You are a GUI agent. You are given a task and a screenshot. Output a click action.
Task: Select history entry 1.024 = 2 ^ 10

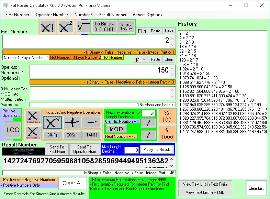point(191,69)
